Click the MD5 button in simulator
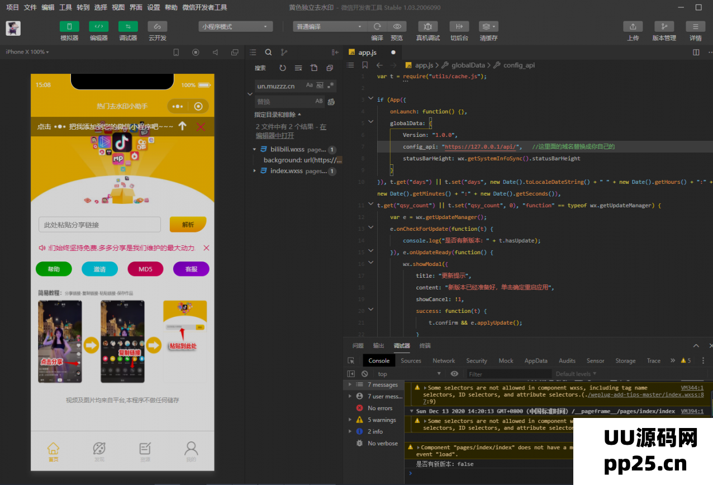 click(x=145, y=269)
